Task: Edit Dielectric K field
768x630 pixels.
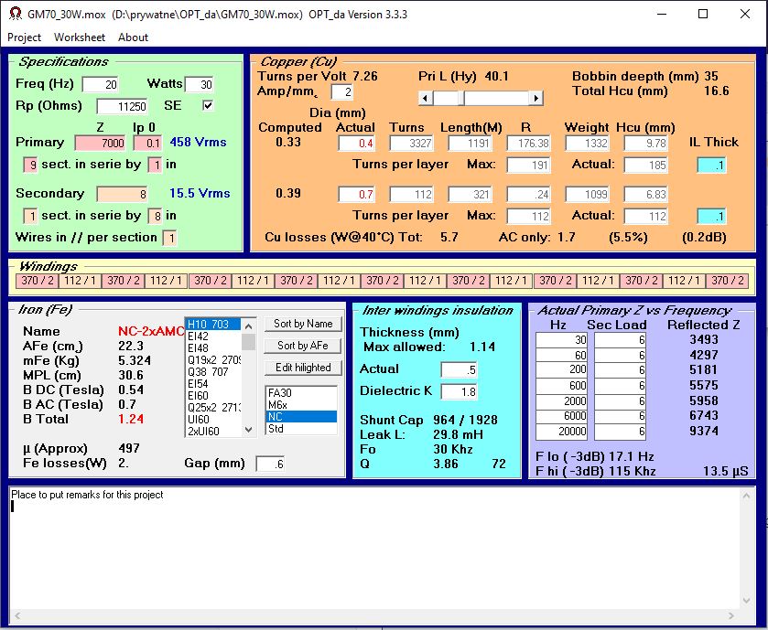Action: 459,391
